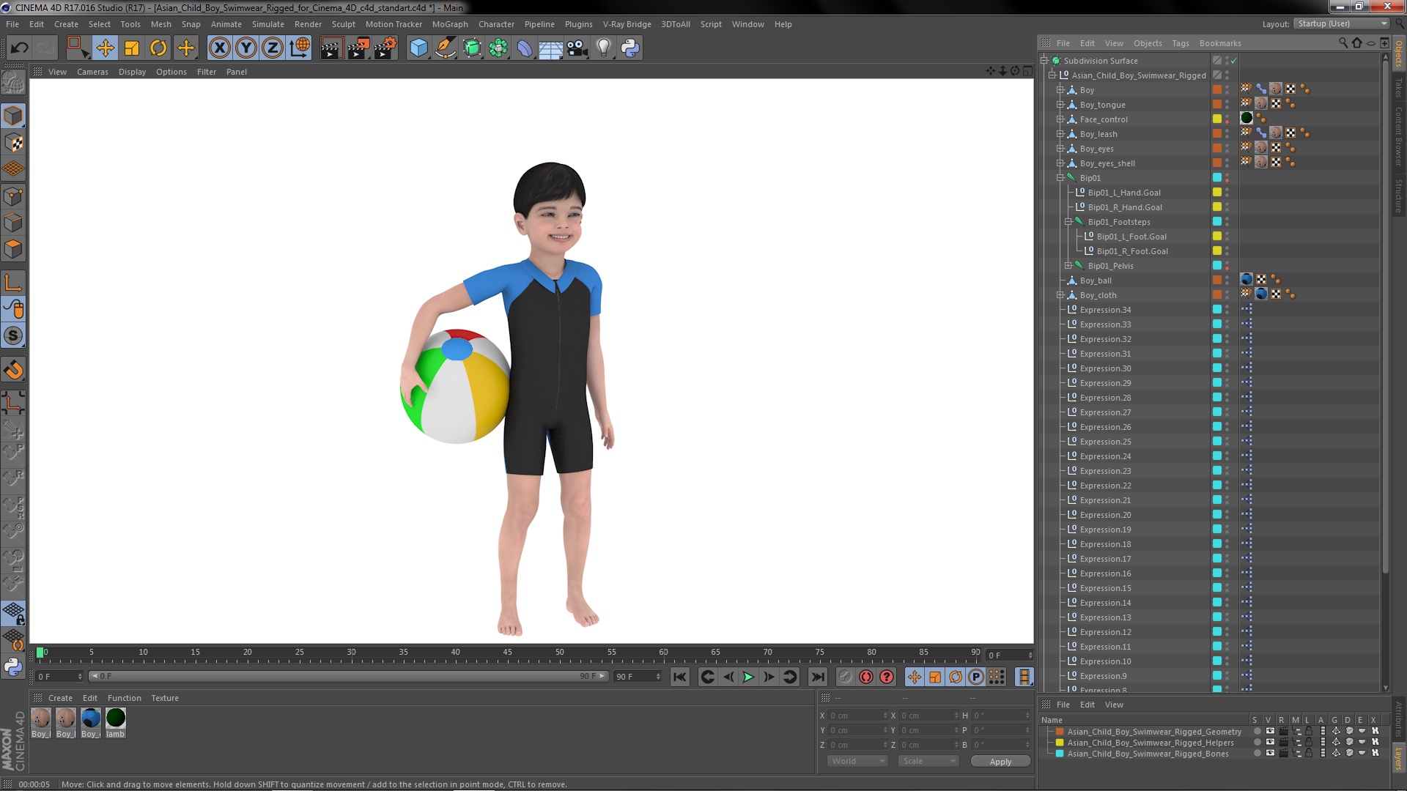Collapse the Bip01_Footsteps node

point(1068,222)
